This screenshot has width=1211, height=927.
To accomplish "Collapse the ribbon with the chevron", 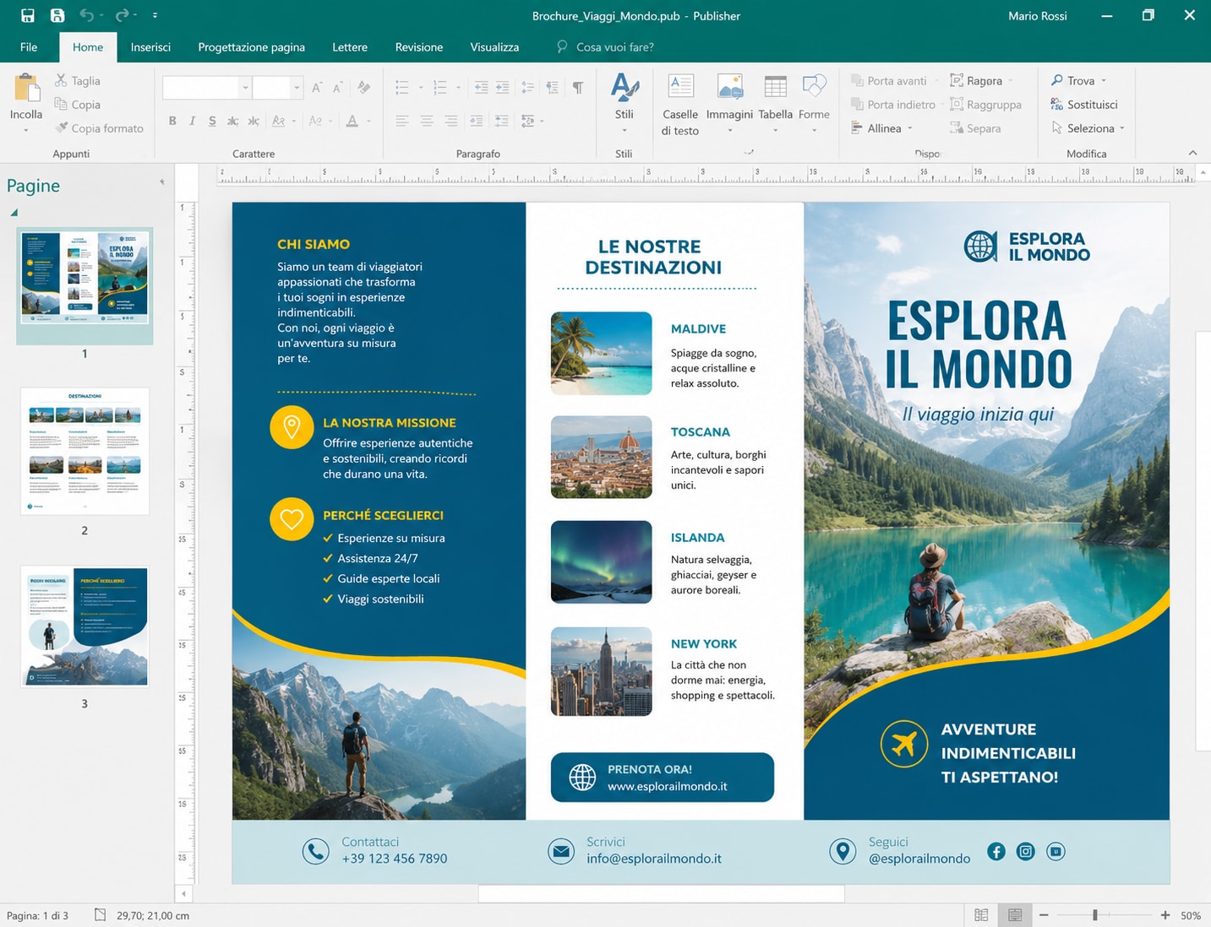I will 1192,153.
